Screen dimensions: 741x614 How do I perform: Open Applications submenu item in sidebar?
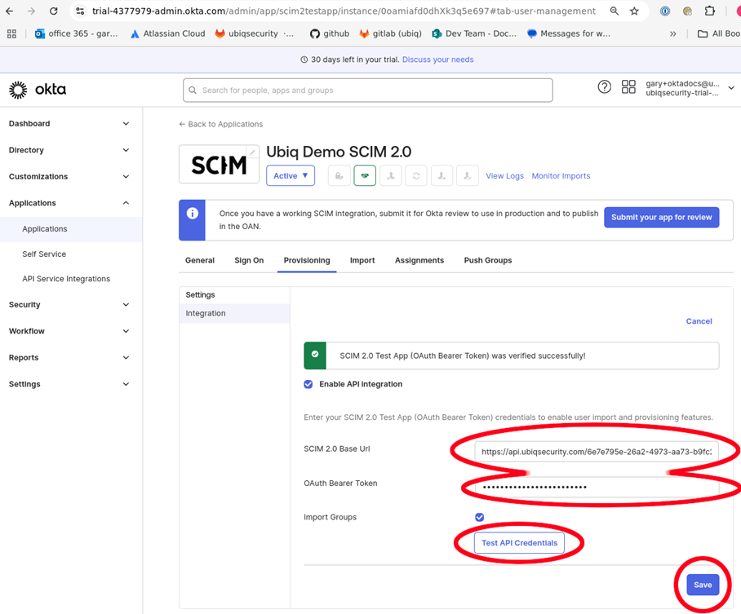[x=71, y=229]
